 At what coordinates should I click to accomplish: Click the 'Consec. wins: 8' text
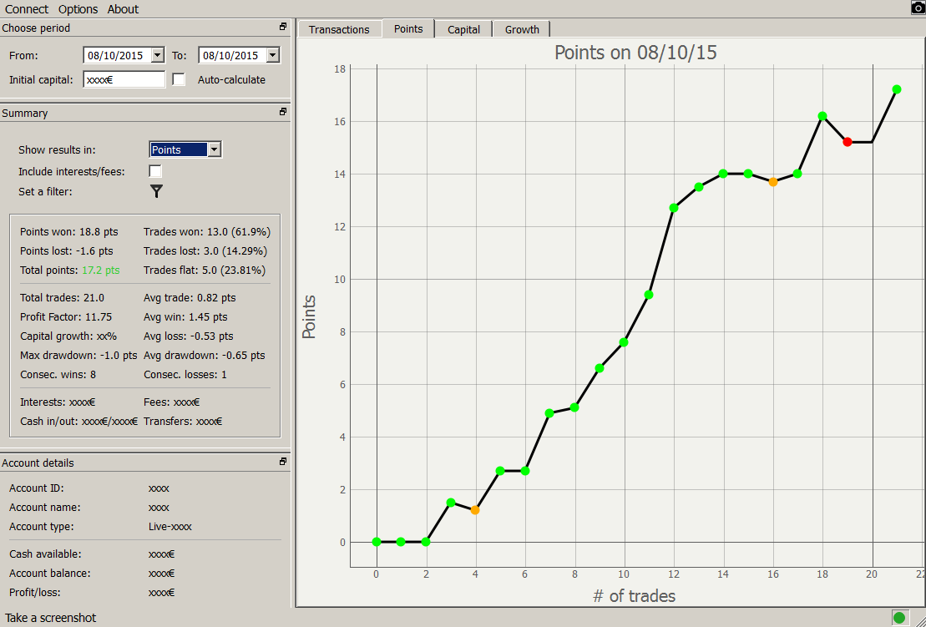[58, 375]
